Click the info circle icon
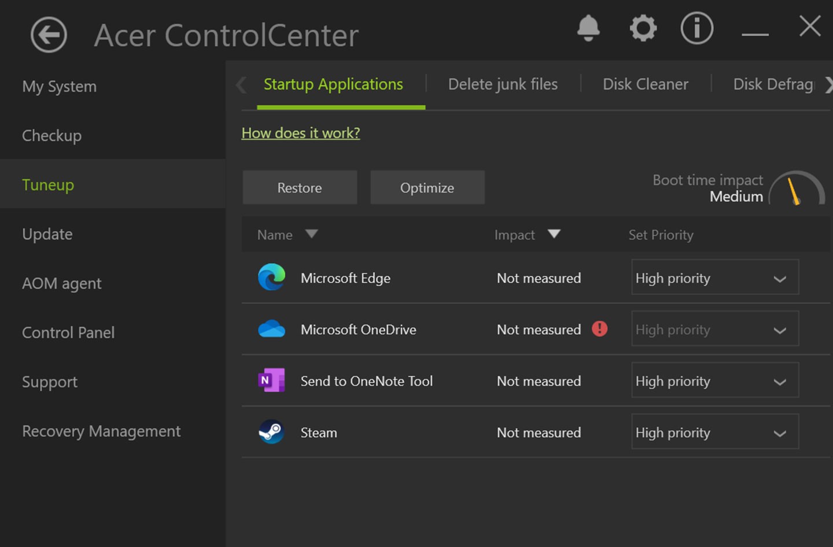Image resolution: width=833 pixels, height=547 pixels. pos(696,28)
